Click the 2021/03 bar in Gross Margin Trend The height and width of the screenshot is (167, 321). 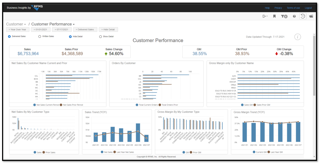262,132
